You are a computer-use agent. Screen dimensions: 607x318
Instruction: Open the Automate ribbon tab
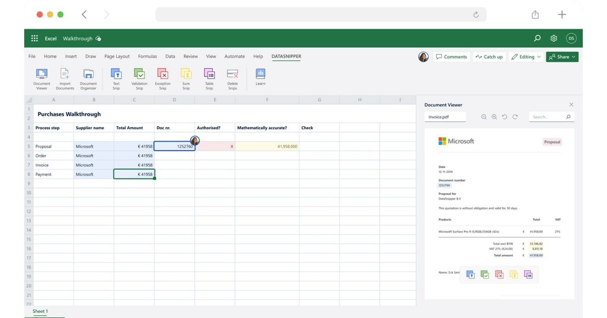(x=234, y=56)
